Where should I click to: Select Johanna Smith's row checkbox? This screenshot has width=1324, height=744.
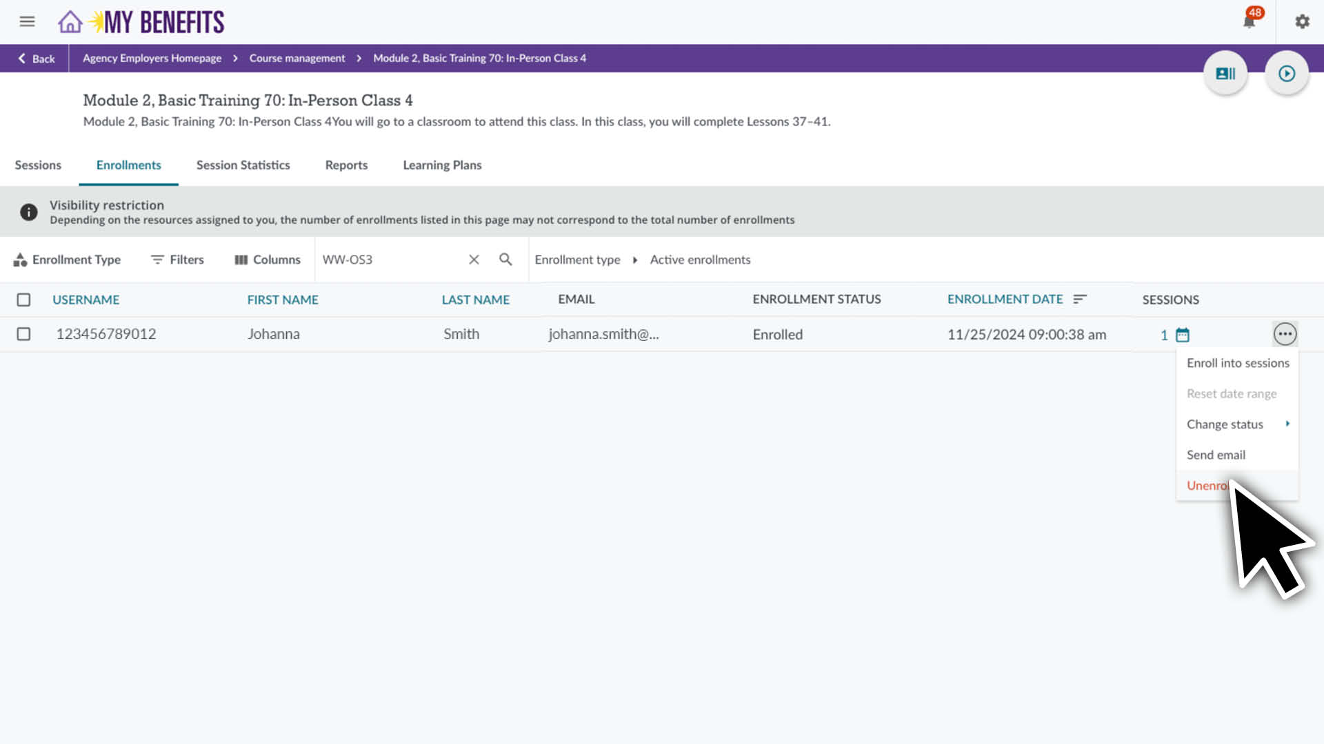pos(23,334)
